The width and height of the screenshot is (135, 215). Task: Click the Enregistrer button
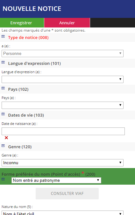pos(22,23)
